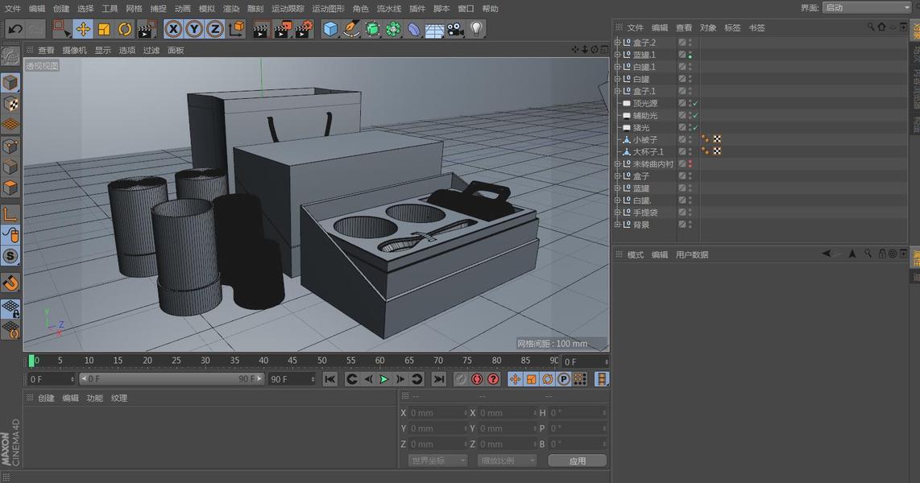The width and height of the screenshot is (920, 483).
Task: Click the light bulb icon
Action: 477,30
